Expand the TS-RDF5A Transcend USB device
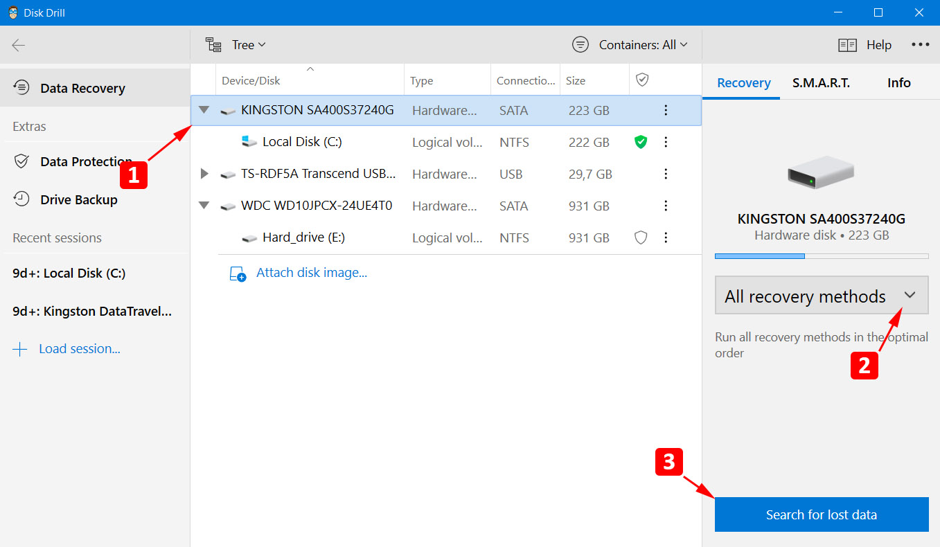Viewport: 940px width, 547px height. [x=204, y=174]
